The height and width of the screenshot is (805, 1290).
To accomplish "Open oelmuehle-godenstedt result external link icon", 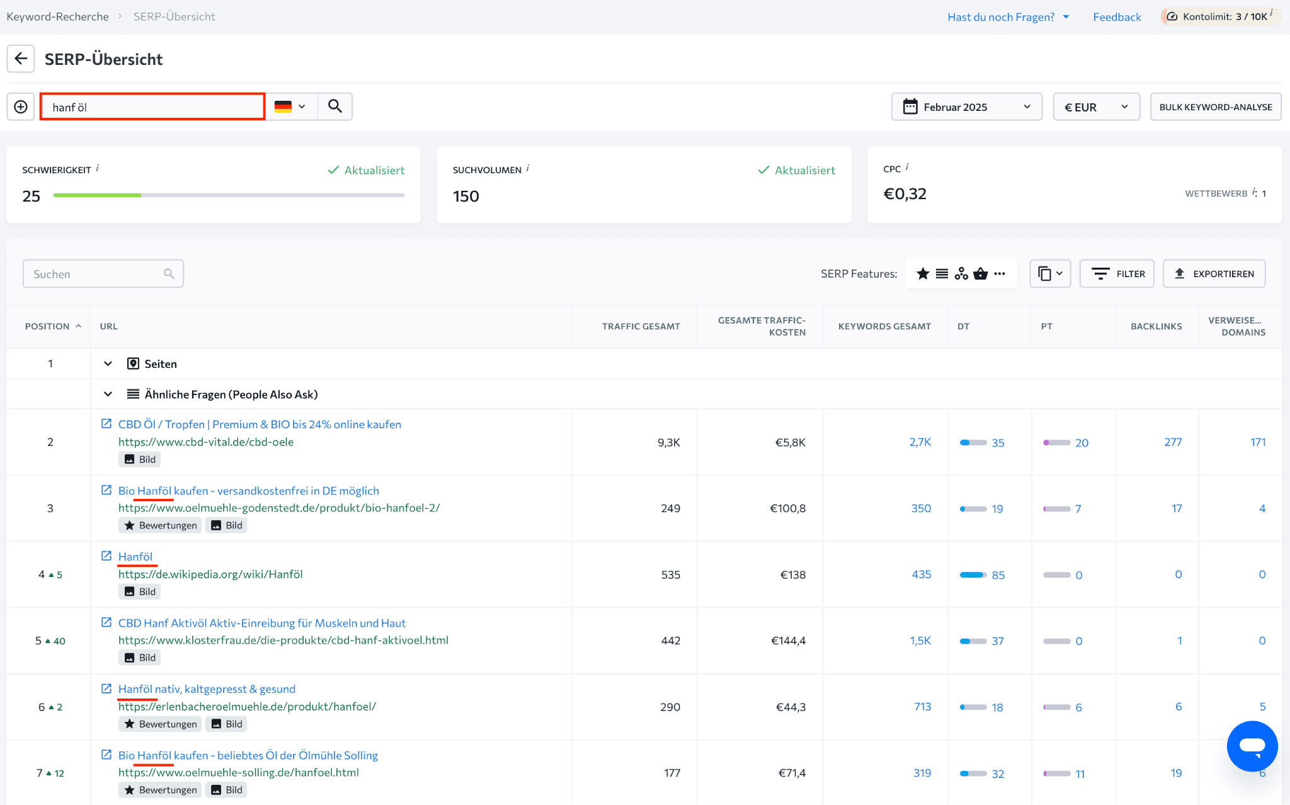I will (x=106, y=490).
